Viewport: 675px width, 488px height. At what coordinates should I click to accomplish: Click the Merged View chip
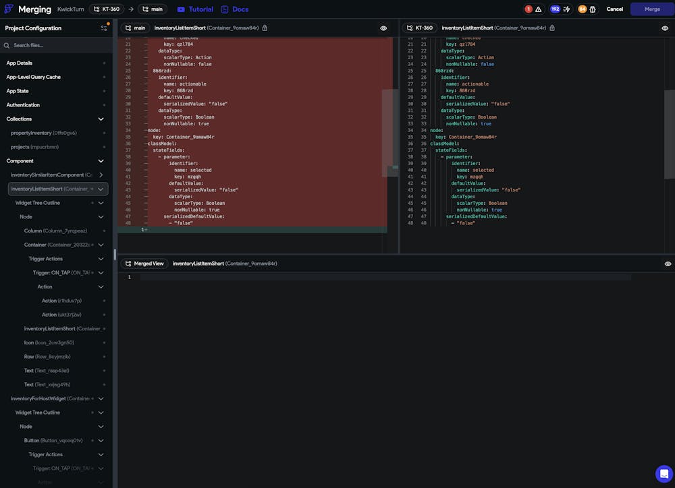(144, 264)
